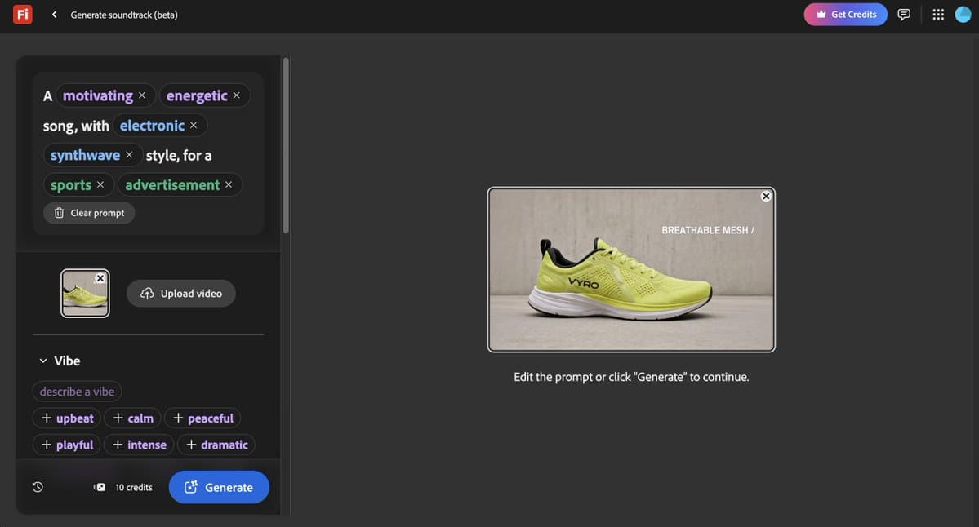Image resolution: width=979 pixels, height=527 pixels.
Task: Click the Get Credits button
Action: tap(845, 15)
